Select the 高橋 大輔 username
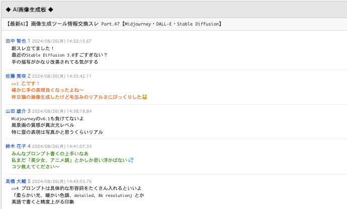Screen dimensions: 347x209 (x=16, y=181)
